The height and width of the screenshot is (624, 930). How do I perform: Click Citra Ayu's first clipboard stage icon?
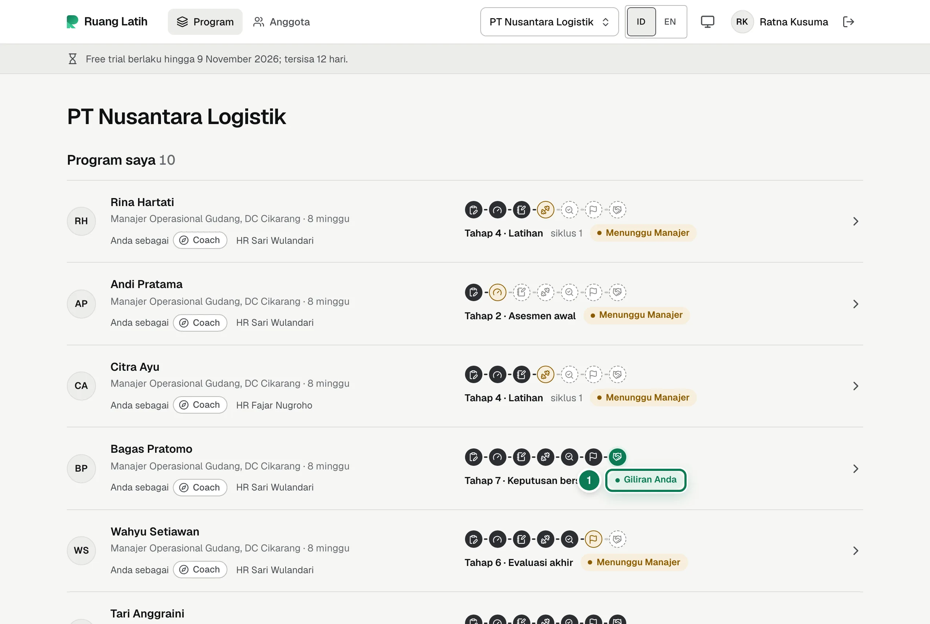coord(473,374)
